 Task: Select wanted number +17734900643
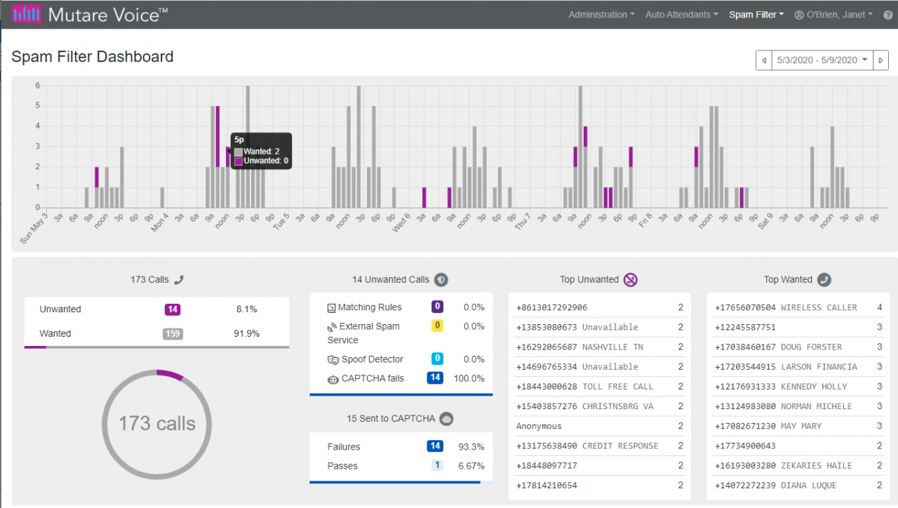pyautogui.click(x=798, y=446)
